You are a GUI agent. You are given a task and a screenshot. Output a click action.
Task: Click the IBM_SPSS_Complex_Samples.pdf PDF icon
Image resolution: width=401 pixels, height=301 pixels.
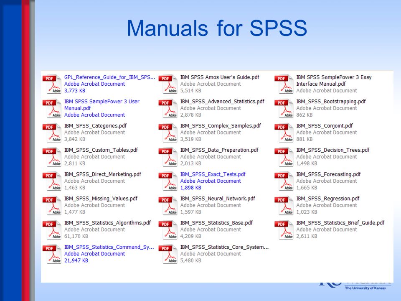[x=168, y=133]
